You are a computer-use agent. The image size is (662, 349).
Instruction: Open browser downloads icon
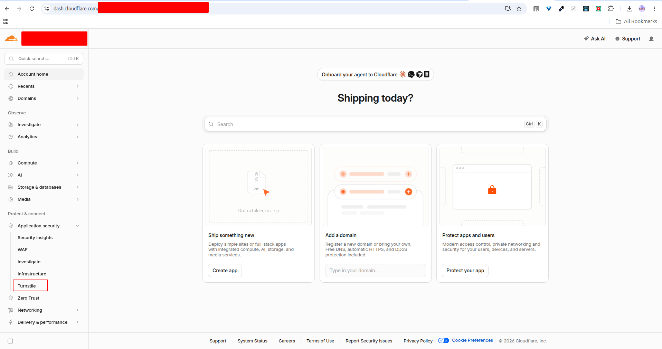[x=630, y=9]
